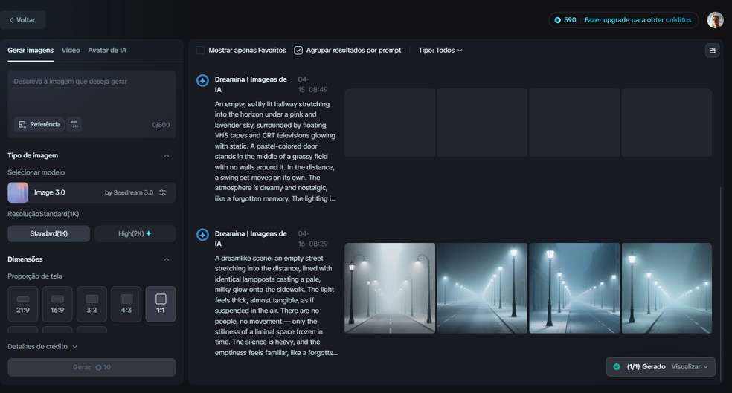Uncheck Agrupar resultados por prompt
Viewport: 732px width, 393px height.
[298, 51]
